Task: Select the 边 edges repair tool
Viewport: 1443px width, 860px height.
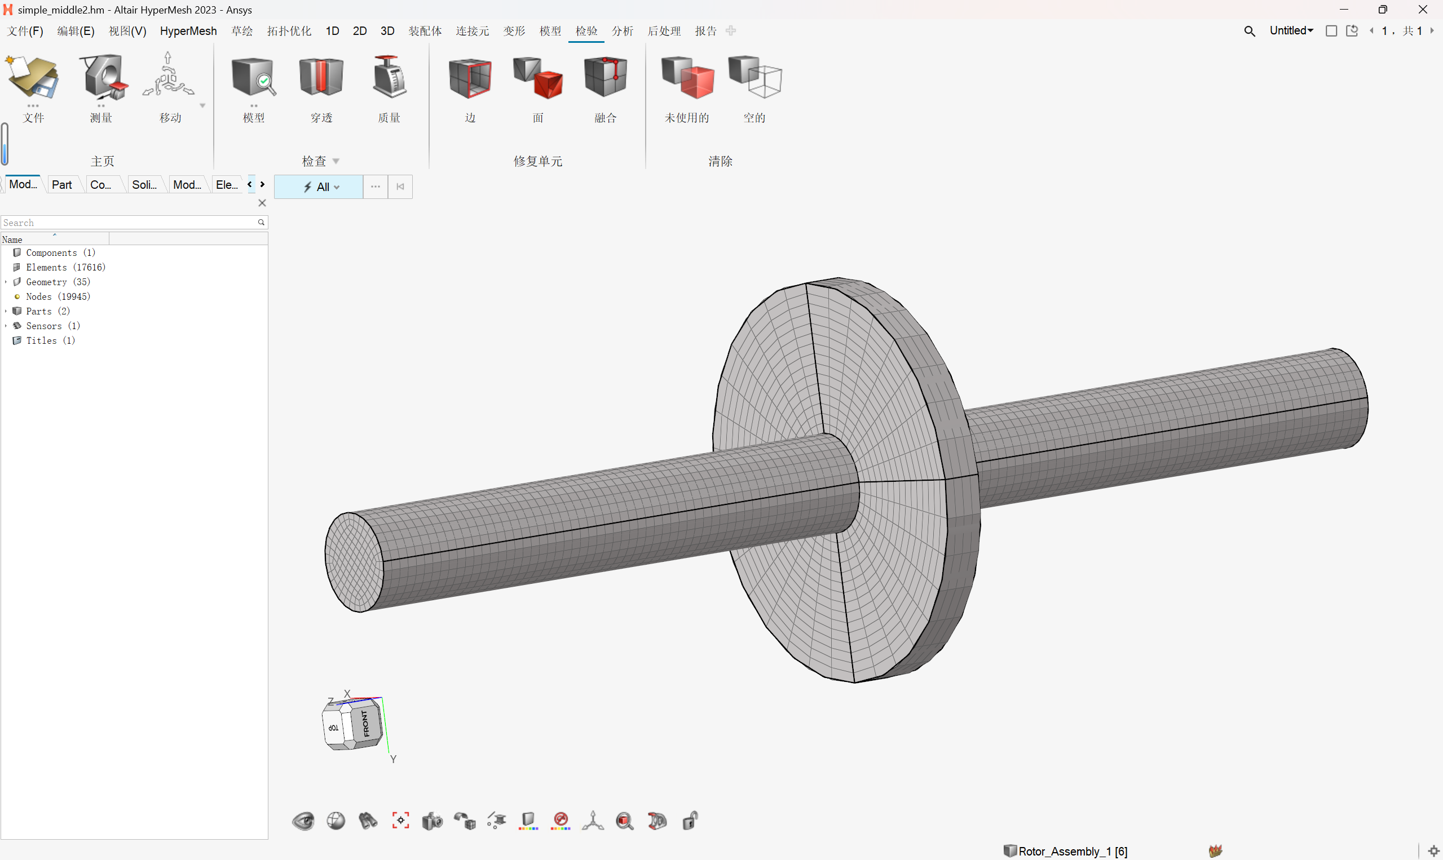Action: click(470, 78)
